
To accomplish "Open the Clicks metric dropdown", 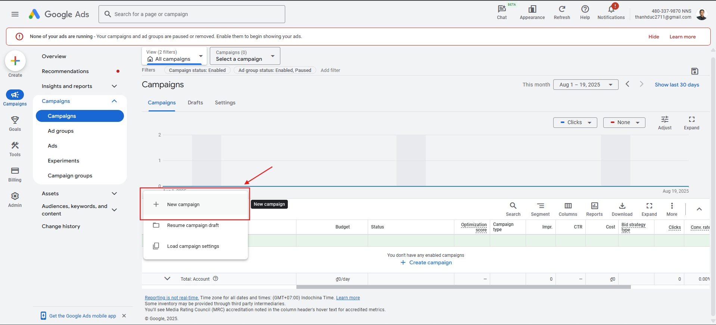I will click(x=575, y=123).
